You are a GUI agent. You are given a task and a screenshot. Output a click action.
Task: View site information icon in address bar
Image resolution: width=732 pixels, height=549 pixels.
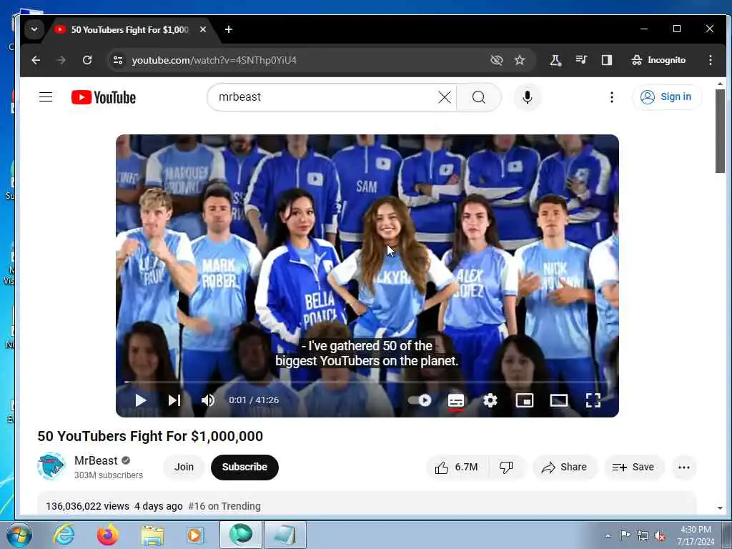(x=118, y=60)
